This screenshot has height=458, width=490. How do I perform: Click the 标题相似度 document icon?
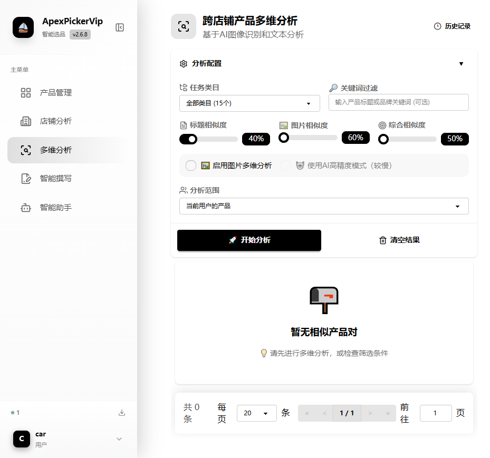[184, 125]
